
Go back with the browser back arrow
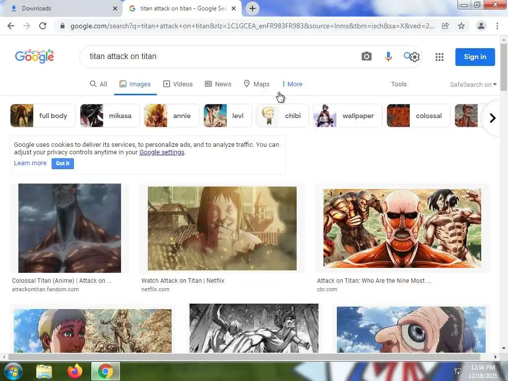pos(11,26)
